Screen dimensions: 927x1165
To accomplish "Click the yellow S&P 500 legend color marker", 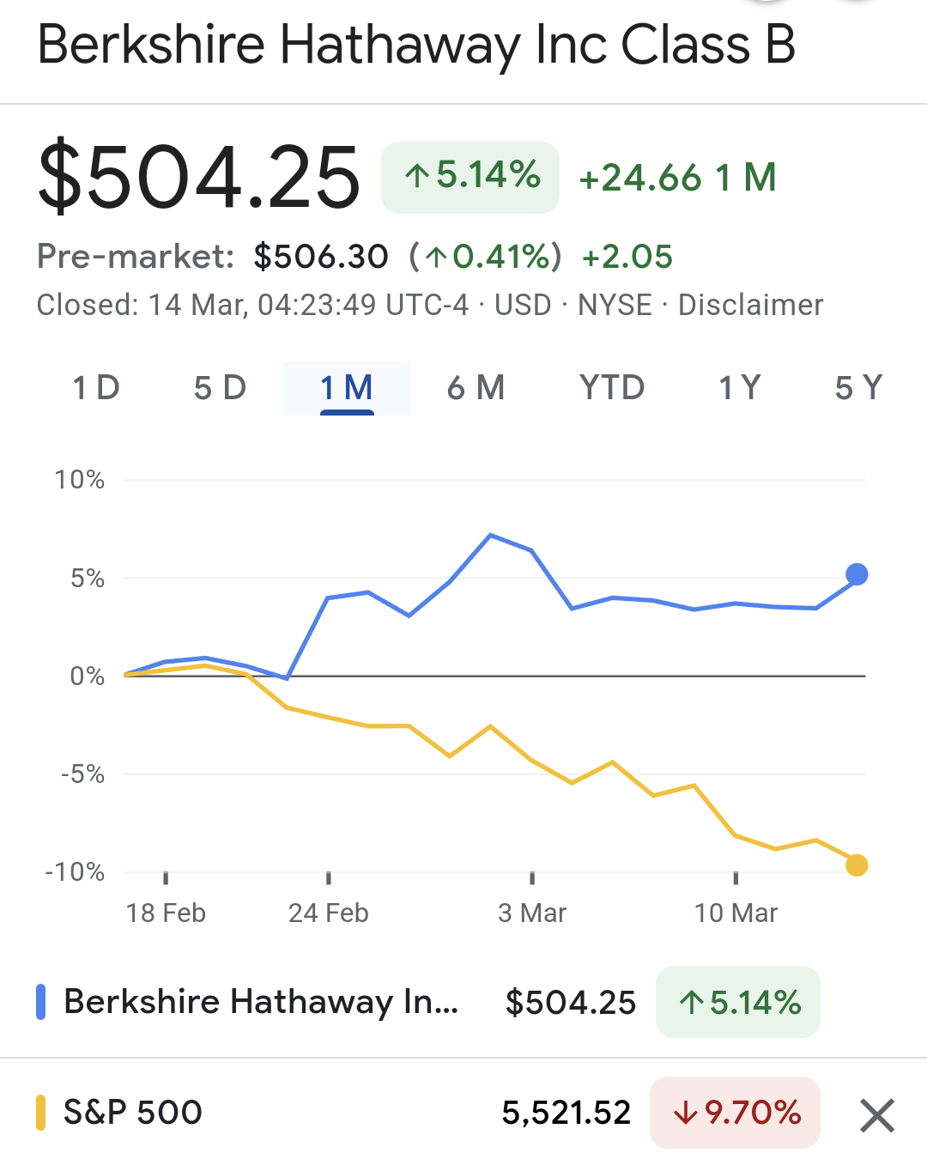I will pos(40,1113).
